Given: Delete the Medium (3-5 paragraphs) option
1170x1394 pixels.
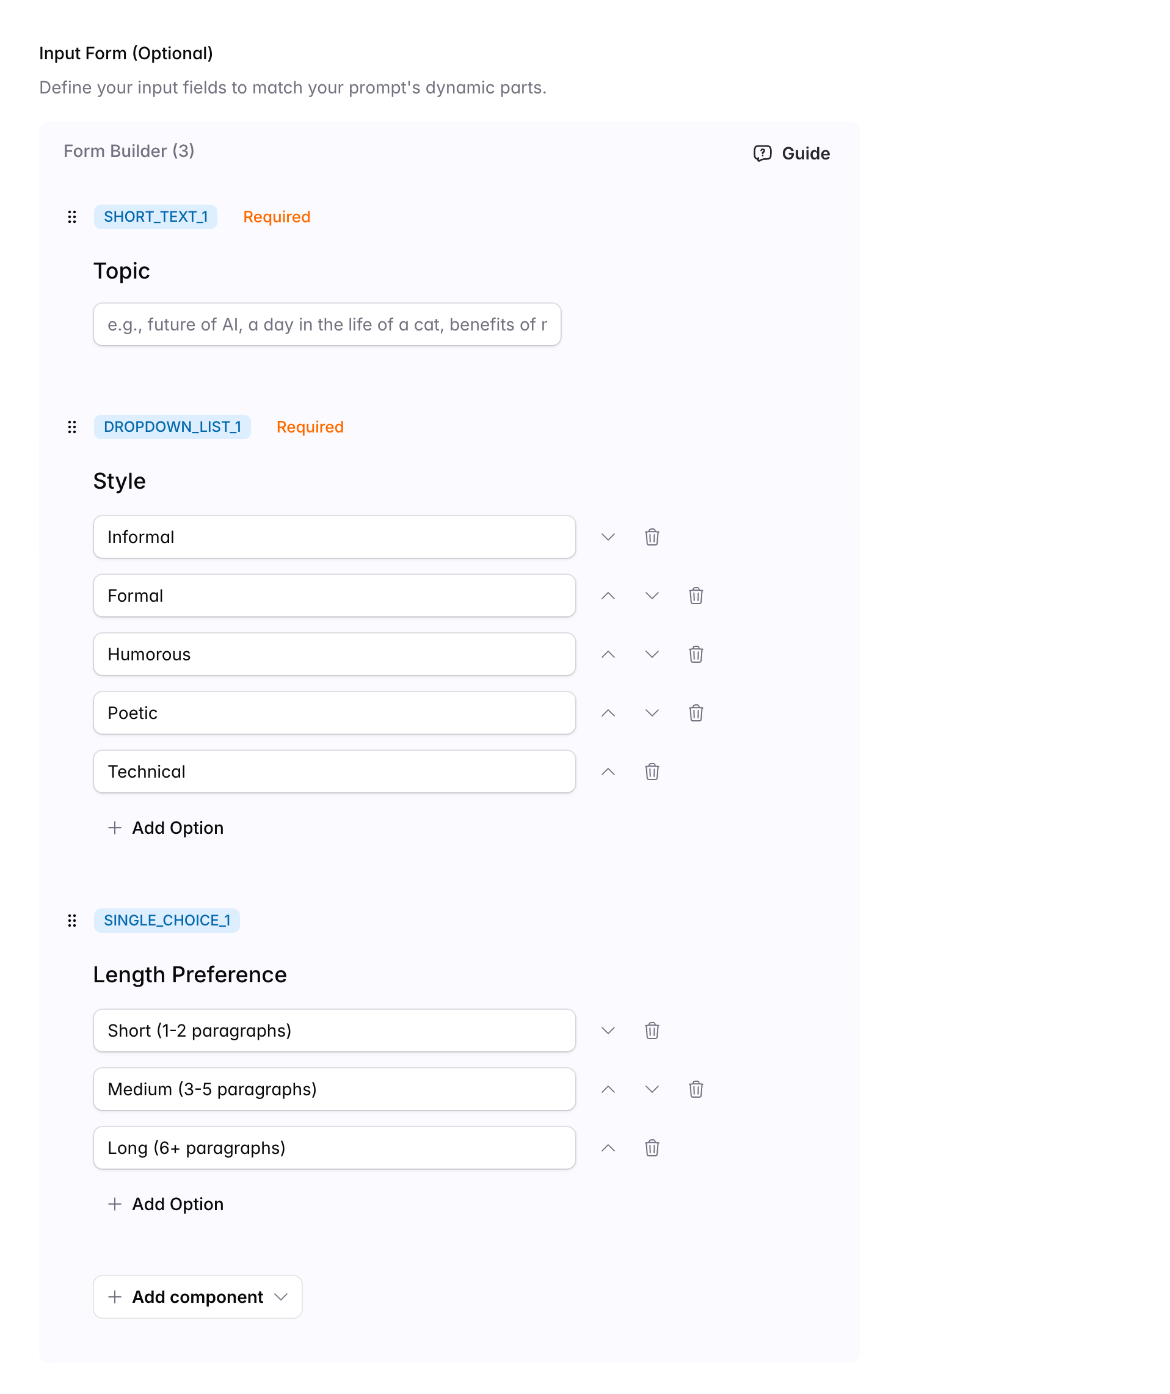Looking at the screenshot, I should [x=696, y=1089].
